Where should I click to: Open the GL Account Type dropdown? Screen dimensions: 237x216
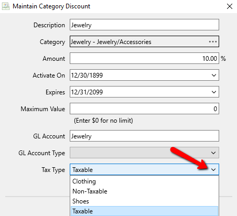pos(213,153)
